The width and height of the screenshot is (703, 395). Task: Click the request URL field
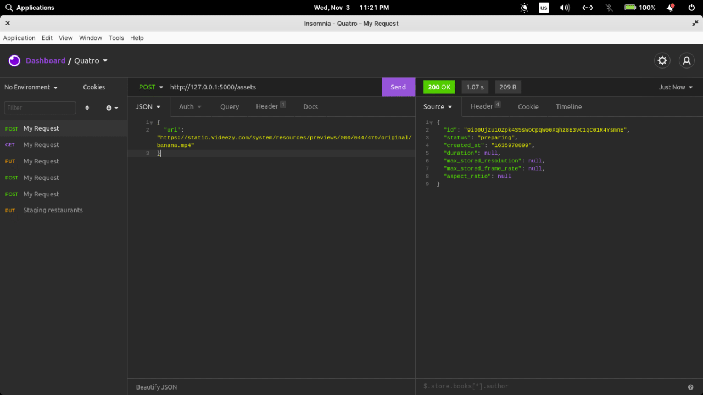coord(274,87)
